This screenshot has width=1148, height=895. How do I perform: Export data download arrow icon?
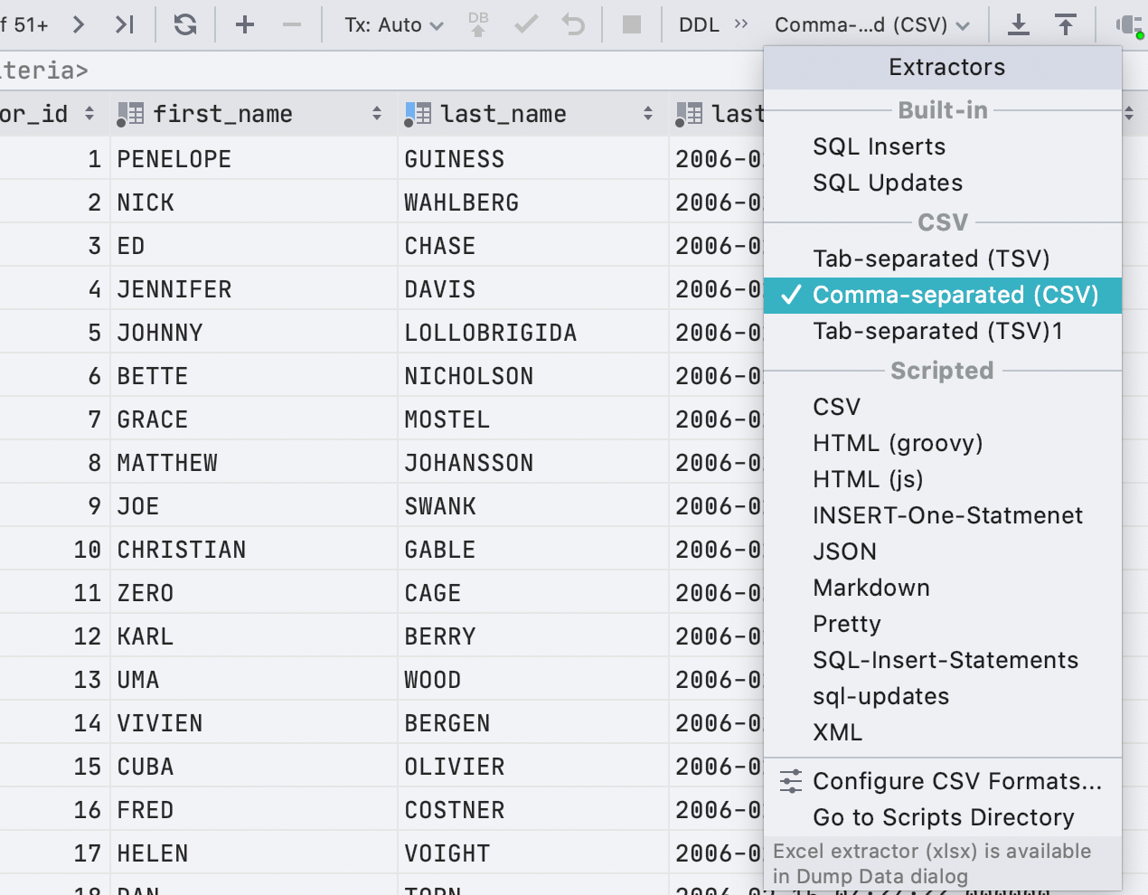coord(1019,24)
